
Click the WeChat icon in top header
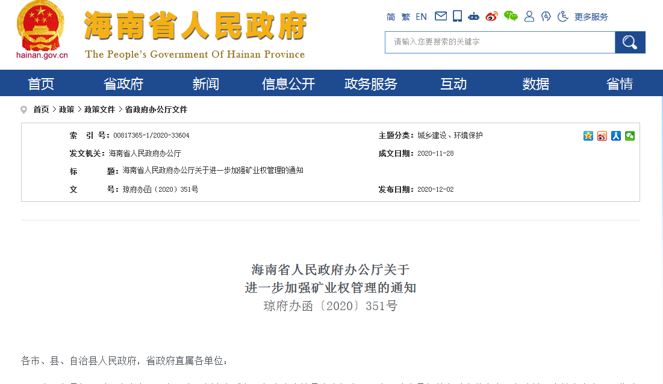tap(511, 16)
